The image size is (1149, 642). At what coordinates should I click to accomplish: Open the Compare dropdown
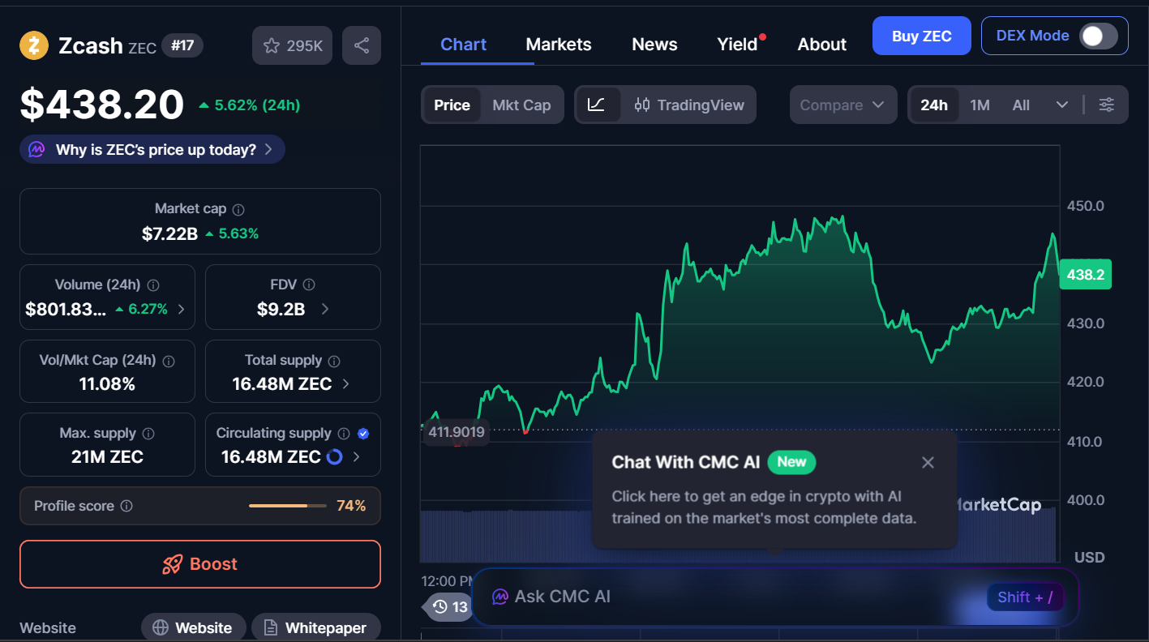(x=842, y=105)
